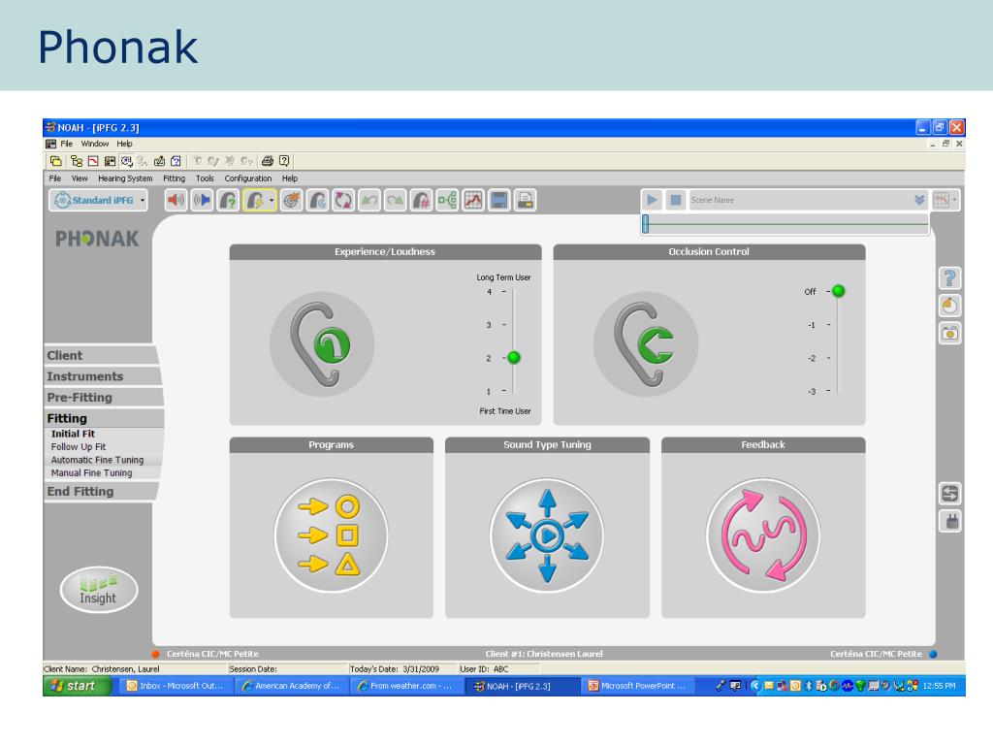Image resolution: width=993 pixels, height=745 pixels.
Task: Open Sound Type Tuning blue arrows icon
Action: coord(547,535)
